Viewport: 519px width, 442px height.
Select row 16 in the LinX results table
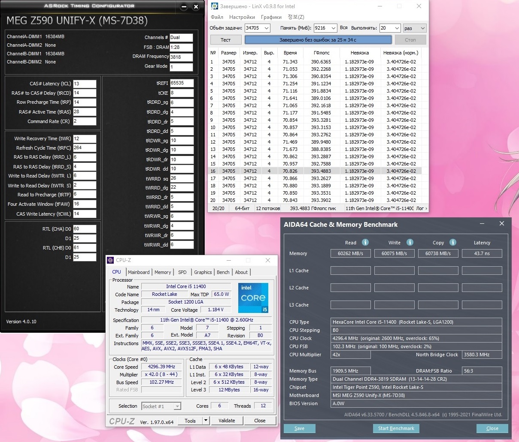(316, 171)
